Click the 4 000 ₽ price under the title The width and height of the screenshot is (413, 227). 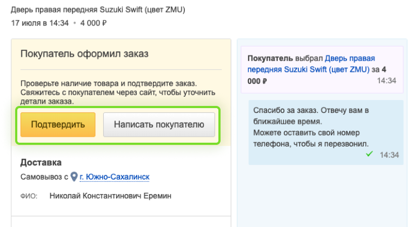[x=93, y=23]
